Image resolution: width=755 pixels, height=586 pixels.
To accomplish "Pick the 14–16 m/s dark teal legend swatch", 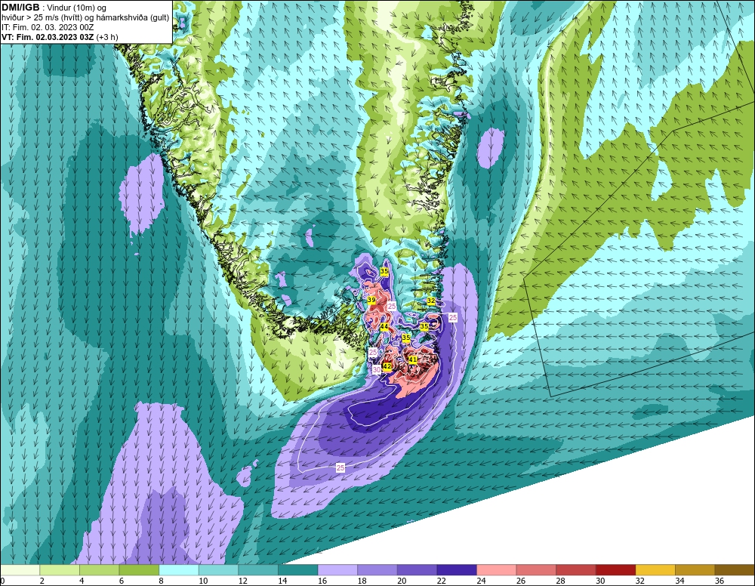I will (x=297, y=570).
